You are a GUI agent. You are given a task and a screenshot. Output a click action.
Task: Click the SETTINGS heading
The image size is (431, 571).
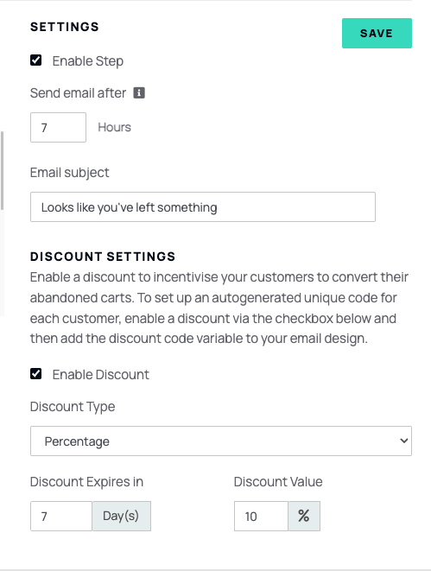coord(65,27)
